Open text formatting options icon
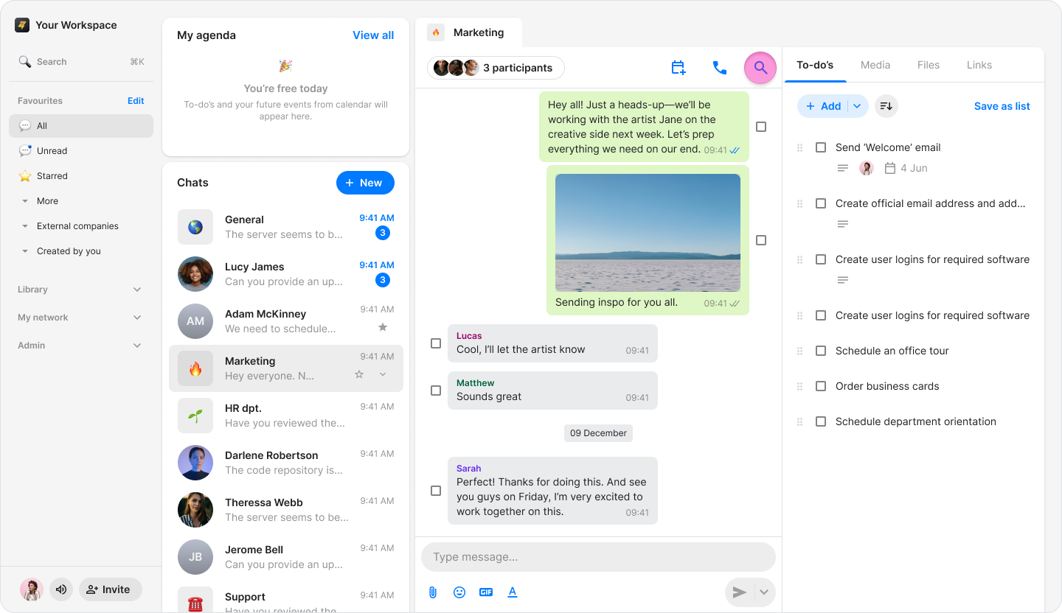 tap(513, 592)
